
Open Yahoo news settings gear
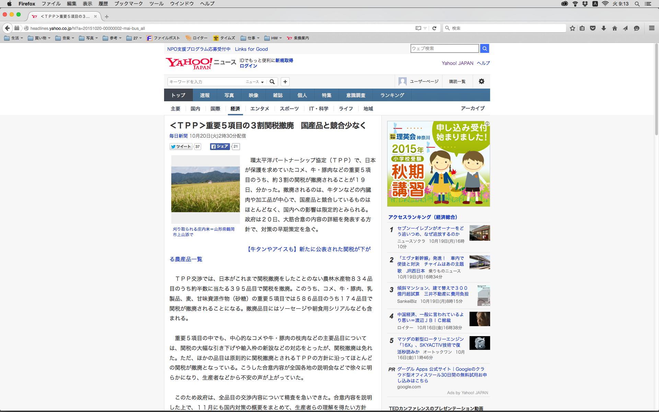(x=481, y=81)
